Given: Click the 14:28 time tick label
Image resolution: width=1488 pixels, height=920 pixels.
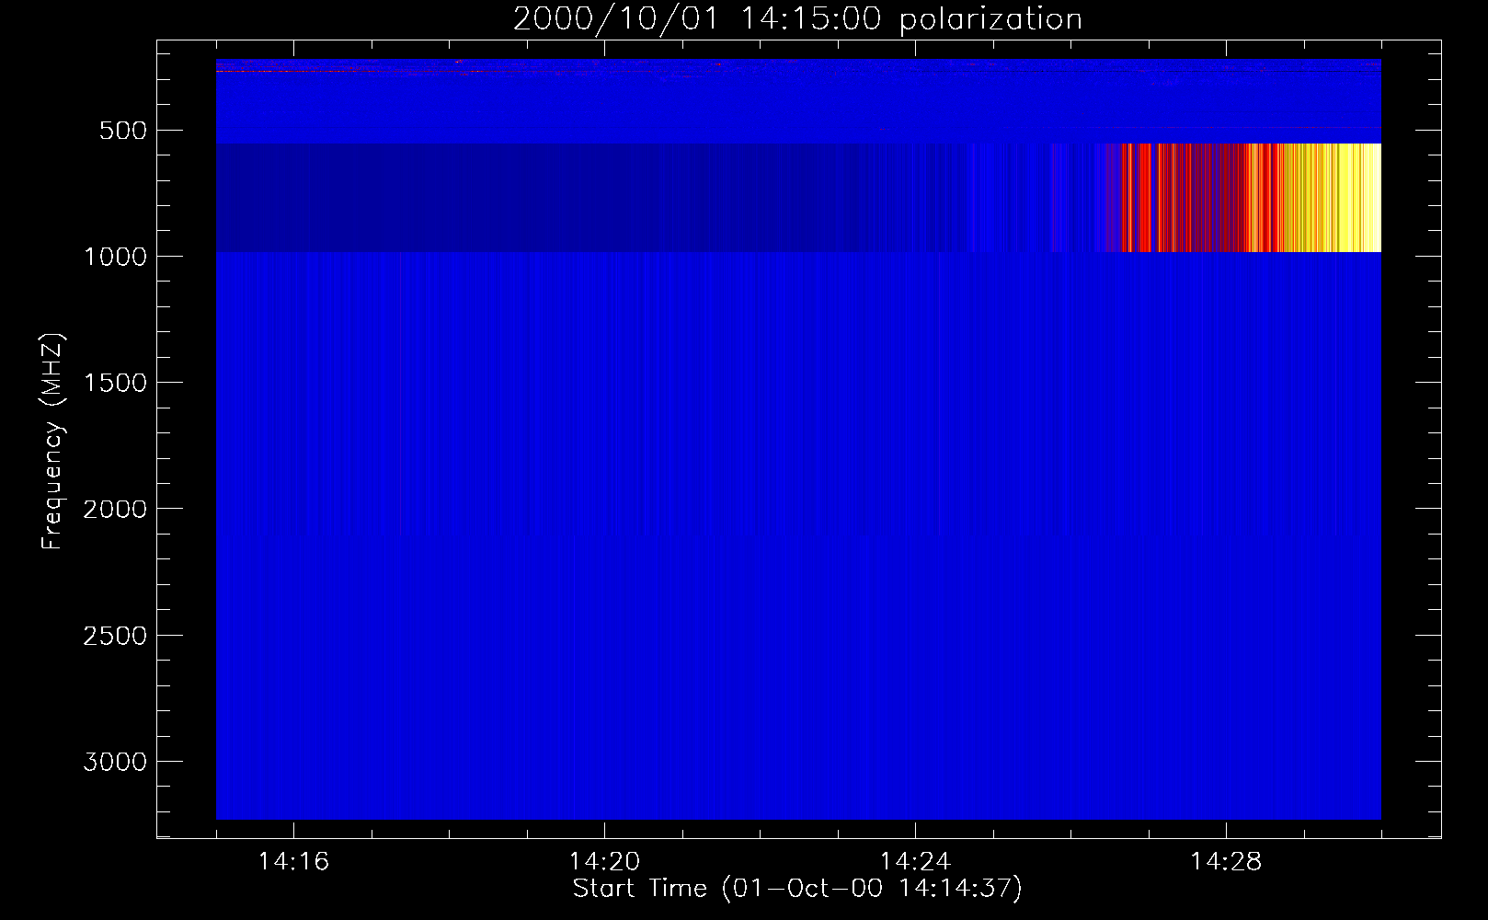Looking at the screenshot, I should [x=1226, y=862].
